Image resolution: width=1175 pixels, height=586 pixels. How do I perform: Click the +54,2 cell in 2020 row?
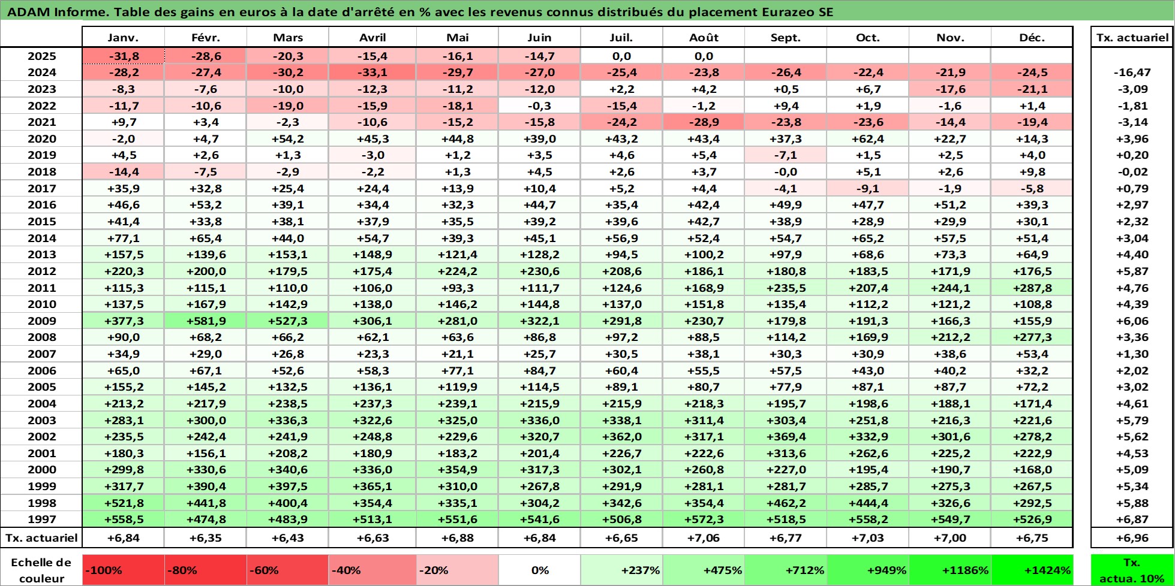click(x=287, y=139)
